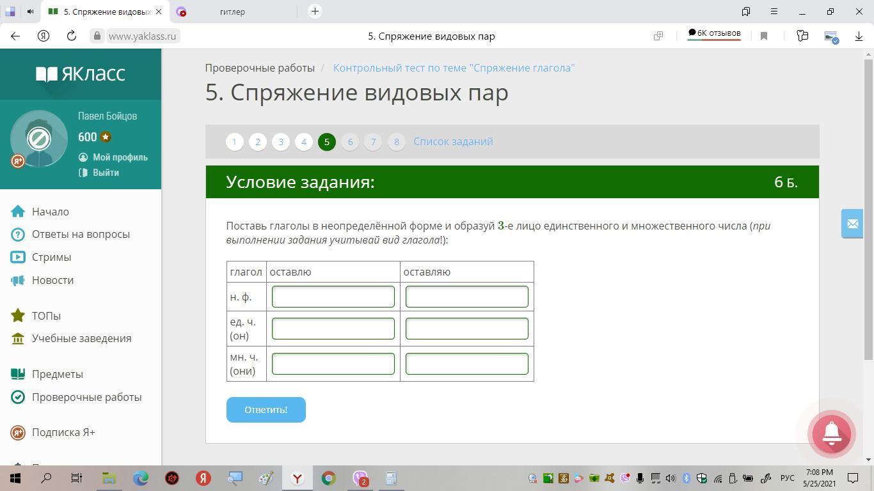Bookmark this page with the flag icon
Viewport: 874px width, 491px height.
pyautogui.click(x=763, y=36)
